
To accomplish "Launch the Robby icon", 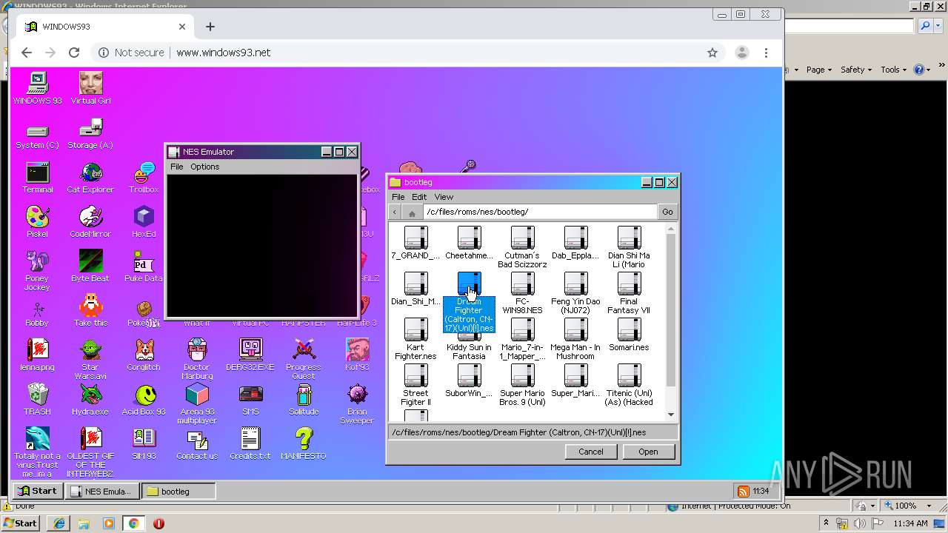I will [37, 313].
